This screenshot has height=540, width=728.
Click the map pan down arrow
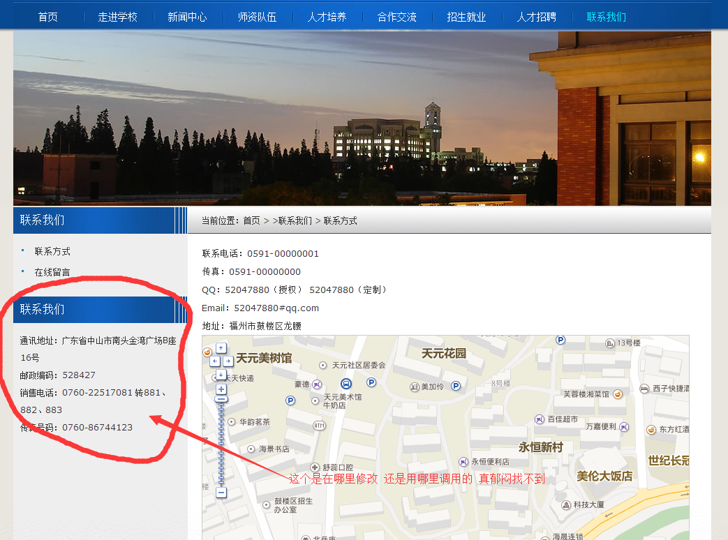point(221,374)
